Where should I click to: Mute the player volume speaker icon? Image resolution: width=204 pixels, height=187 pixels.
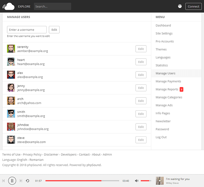tap(137, 181)
